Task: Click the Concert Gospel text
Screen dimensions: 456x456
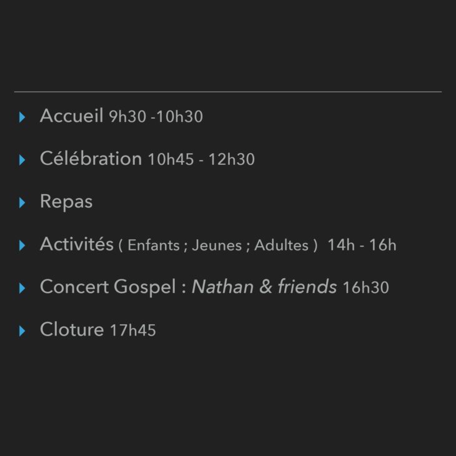Action: point(108,287)
